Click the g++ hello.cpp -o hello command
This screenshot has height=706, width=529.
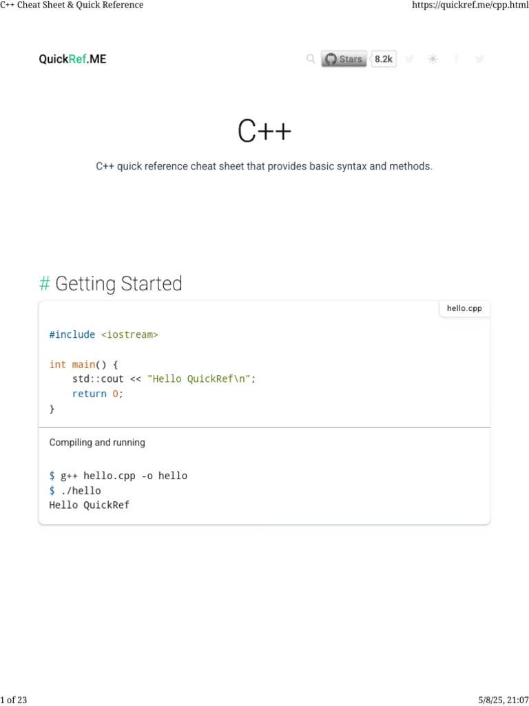[123, 476]
